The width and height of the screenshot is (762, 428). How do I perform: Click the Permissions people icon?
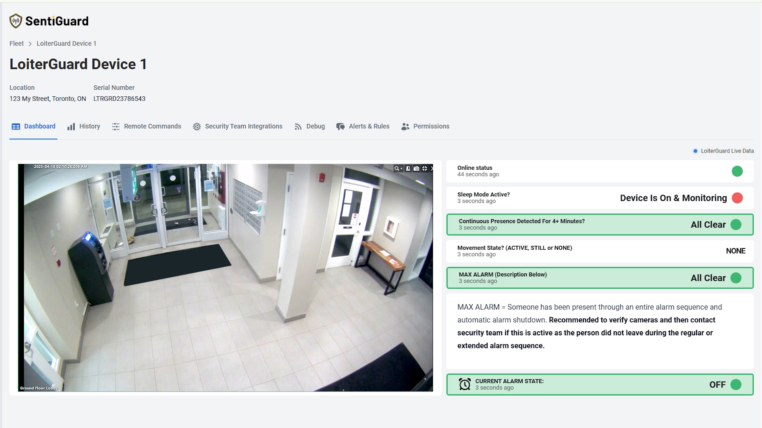405,126
